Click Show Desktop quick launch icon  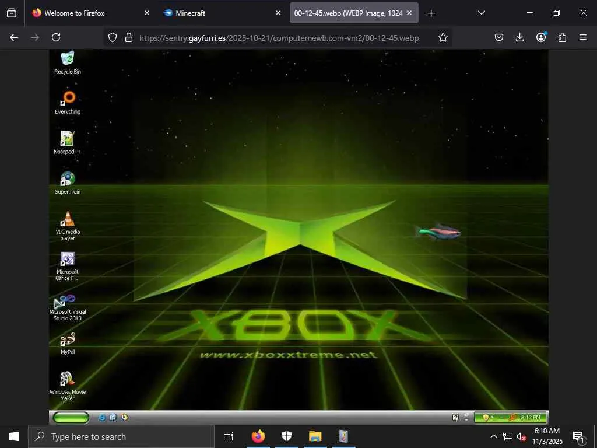coord(113,418)
